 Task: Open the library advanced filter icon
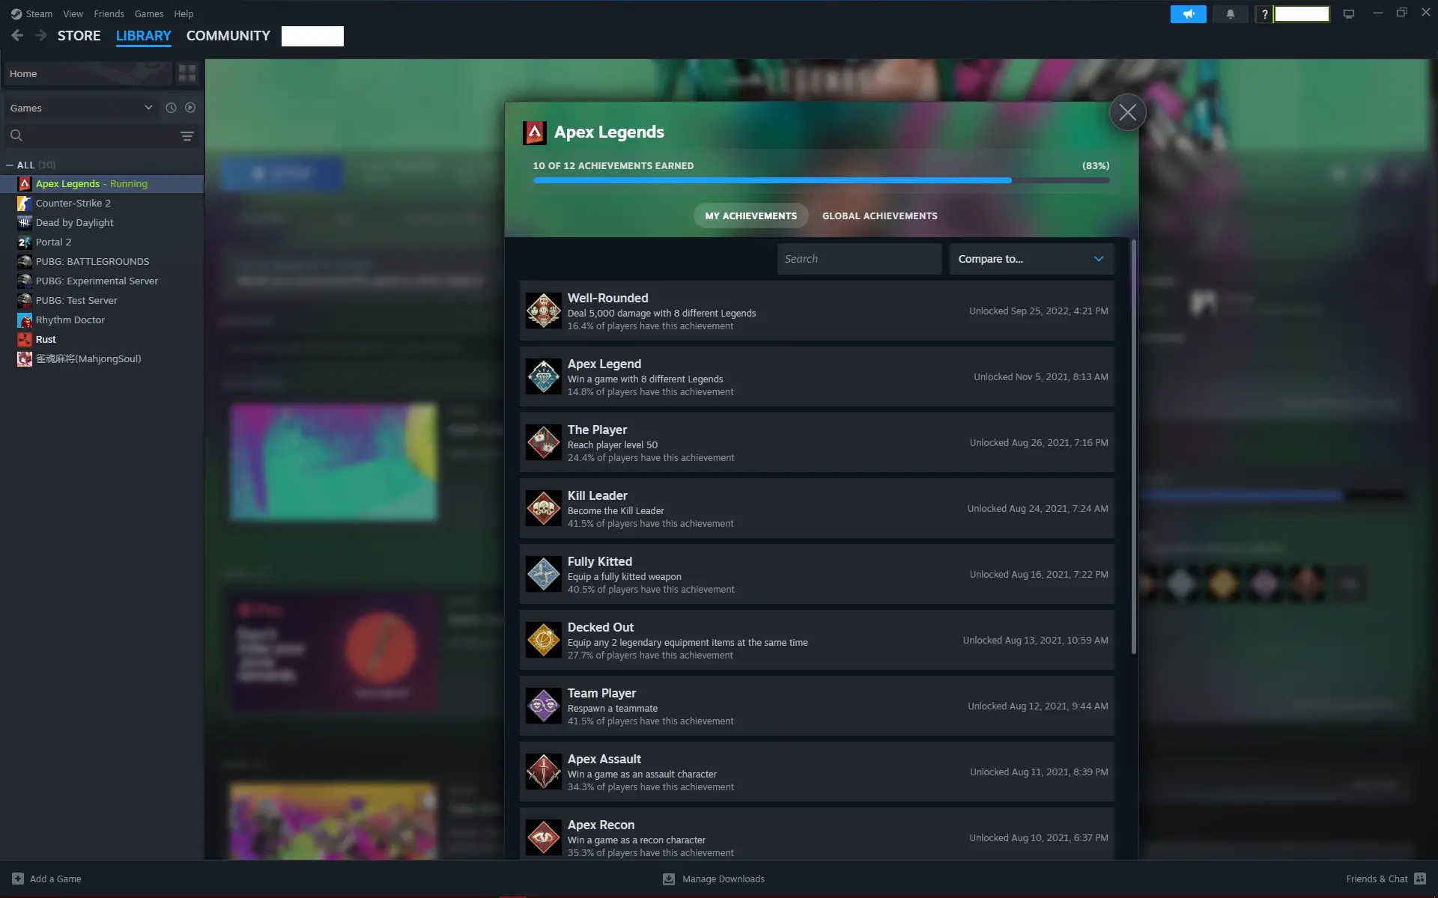pyautogui.click(x=186, y=136)
